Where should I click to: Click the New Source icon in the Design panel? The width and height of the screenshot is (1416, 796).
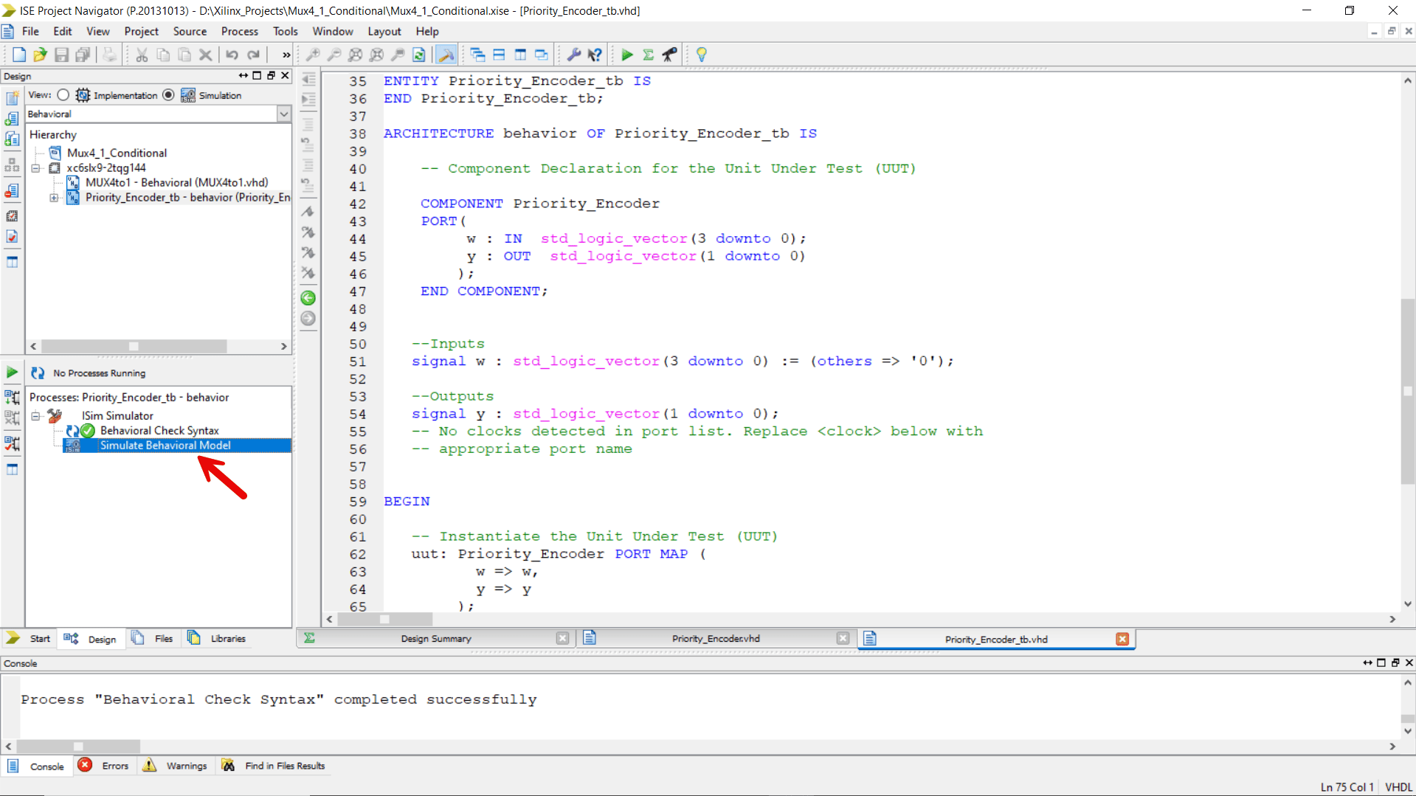click(x=12, y=97)
